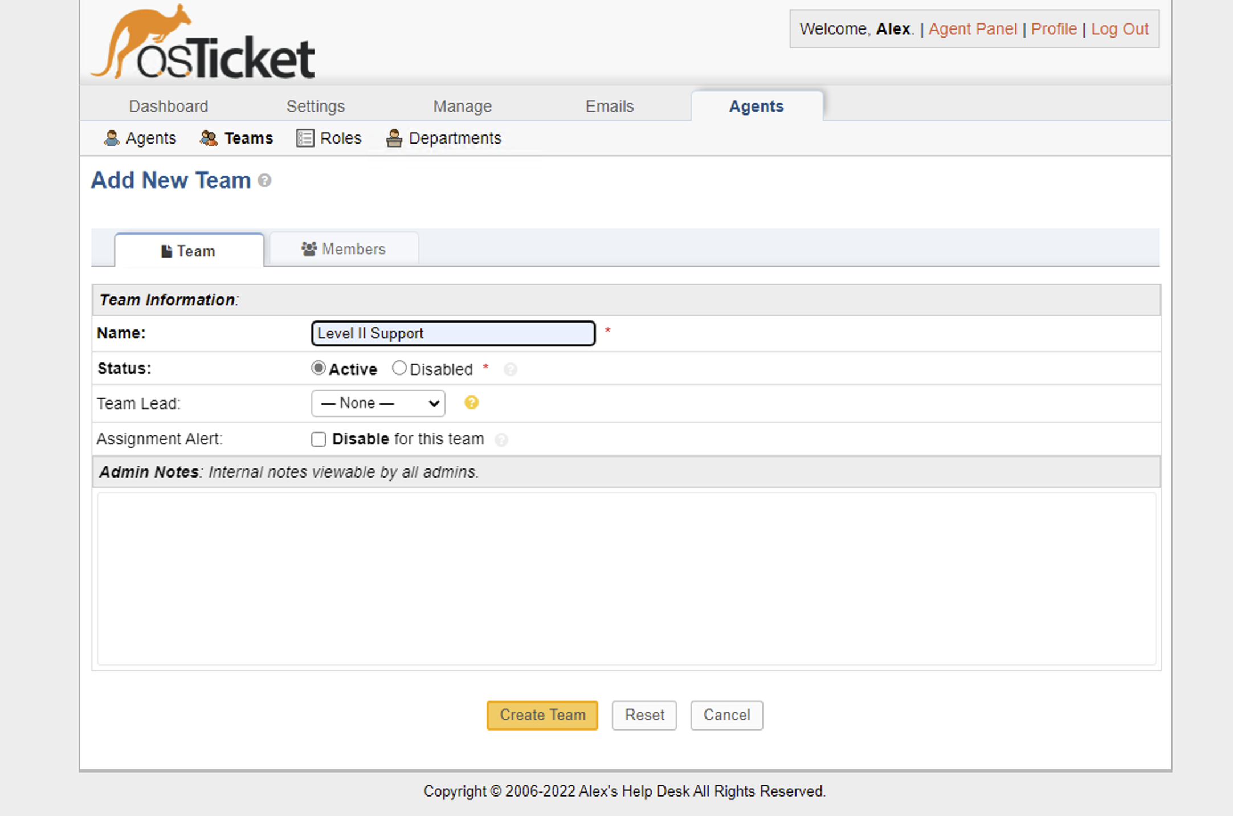Viewport: 1233px width, 816px height.
Task: Open Agents sub-navigation person icon
Action: [x=112, y=138]
